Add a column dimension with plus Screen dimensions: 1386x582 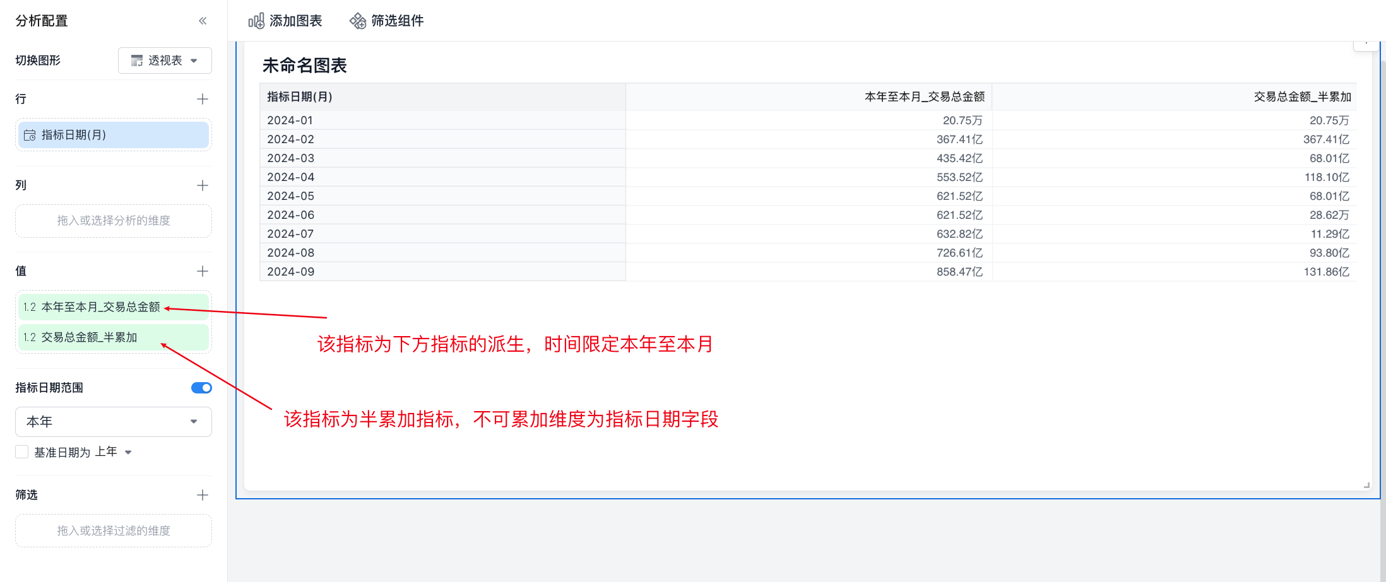[203, 185]
